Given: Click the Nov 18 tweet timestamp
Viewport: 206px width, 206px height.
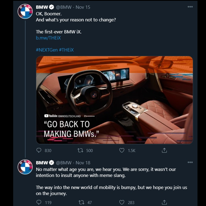Looking at the screenshot, I should (x=83, y=163).
